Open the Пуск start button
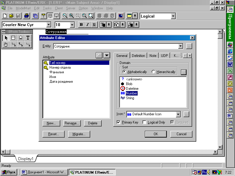Screen dimensions: 235x176 pos(9,172)
